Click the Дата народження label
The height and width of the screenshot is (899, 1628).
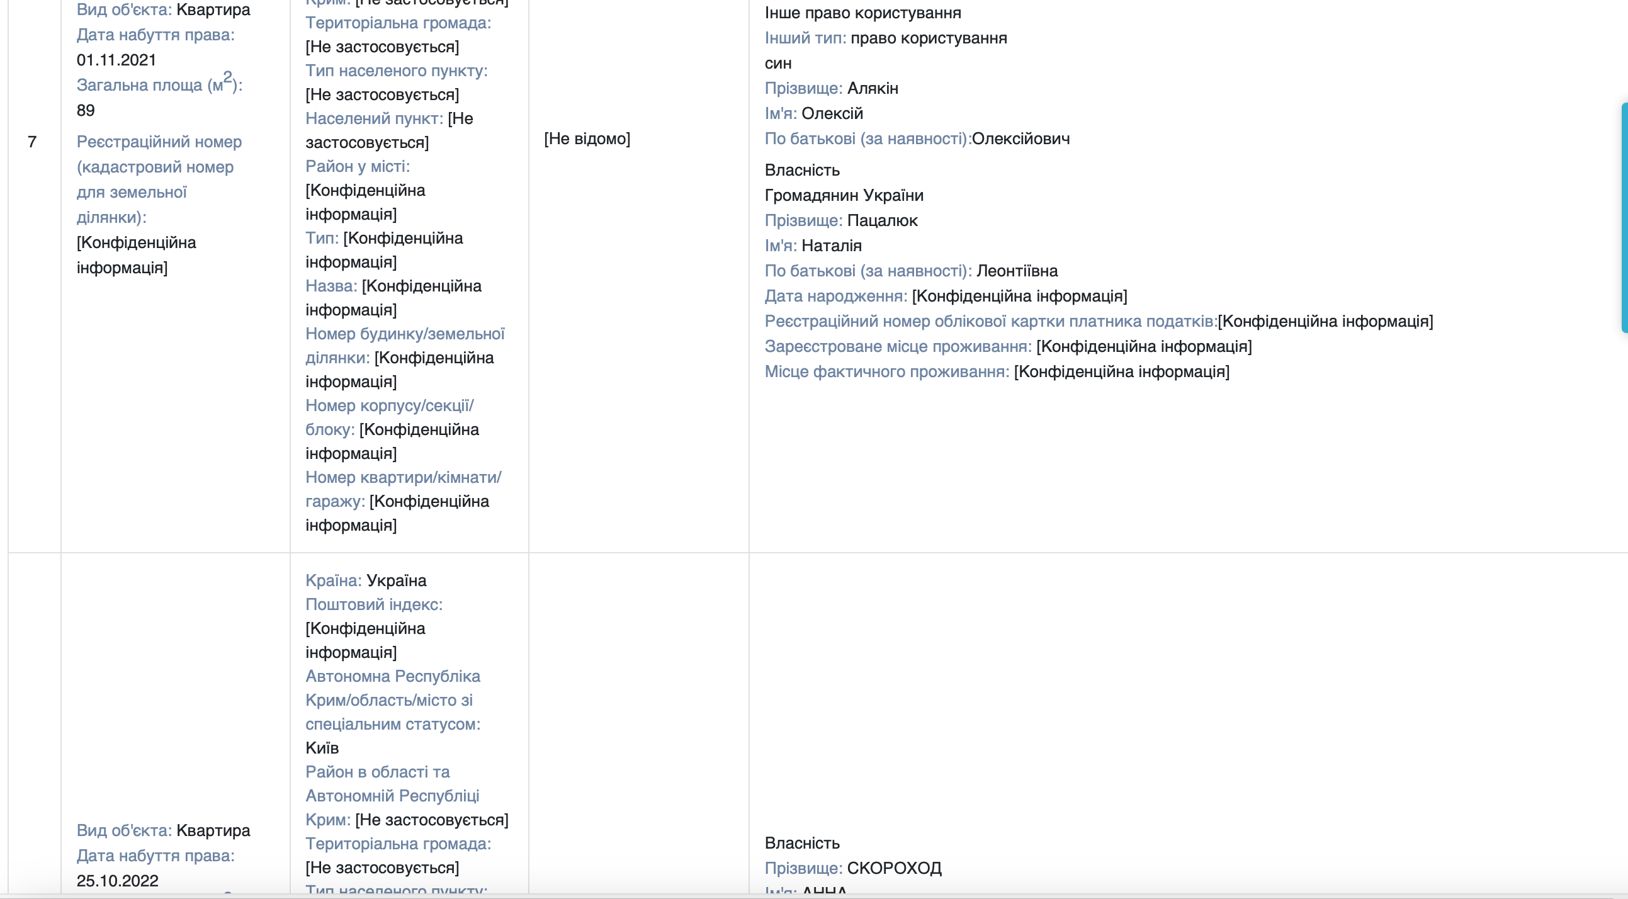pyautogui.click(x=835, y=296)
